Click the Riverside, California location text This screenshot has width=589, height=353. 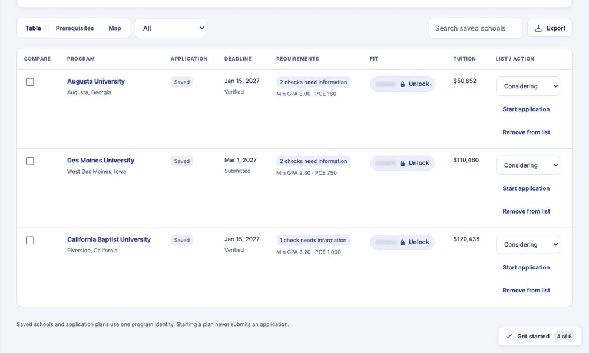point(92,251)
